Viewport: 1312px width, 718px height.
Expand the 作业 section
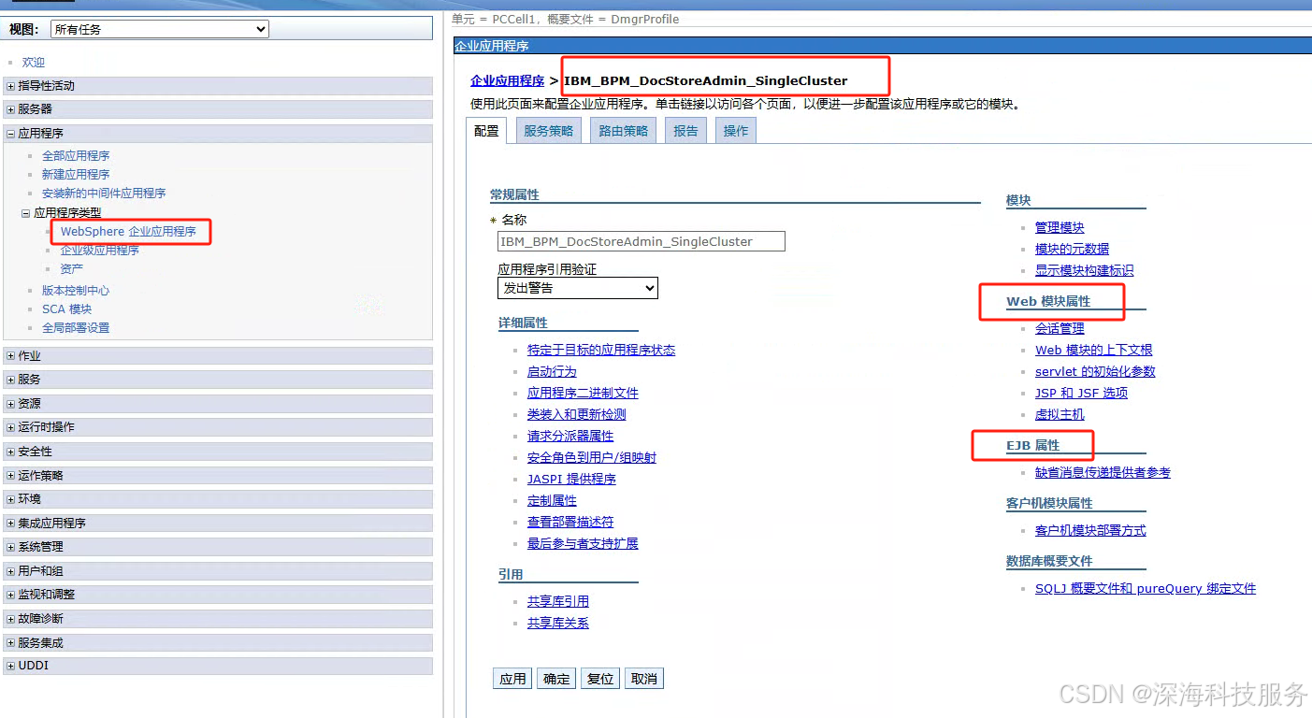(11, 356)
